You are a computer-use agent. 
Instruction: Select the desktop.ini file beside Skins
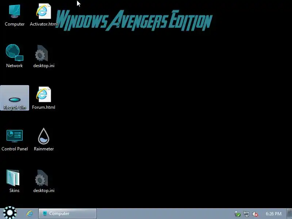coord(43,181)
